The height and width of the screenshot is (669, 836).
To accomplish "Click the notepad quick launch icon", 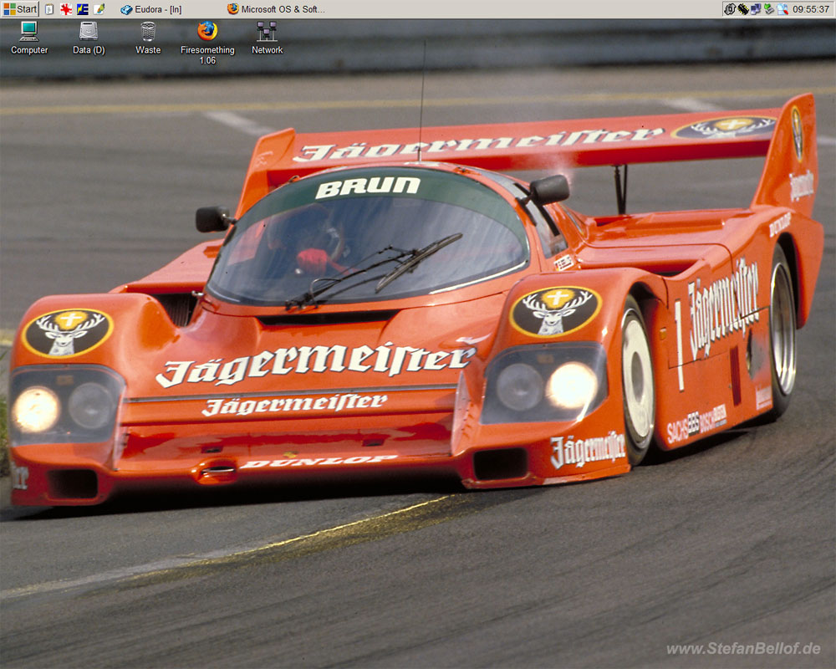I will tap(49, 9).
